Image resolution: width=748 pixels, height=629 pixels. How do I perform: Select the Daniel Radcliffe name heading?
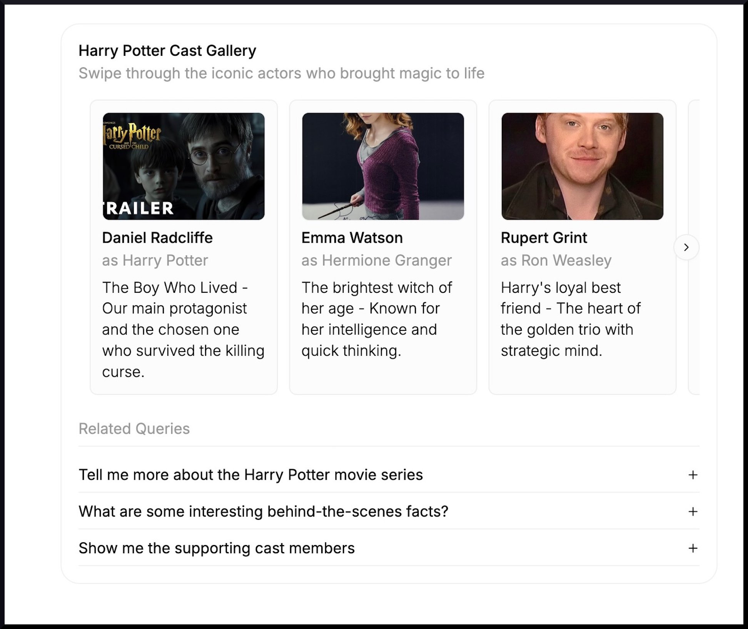[x=157, y=238]
